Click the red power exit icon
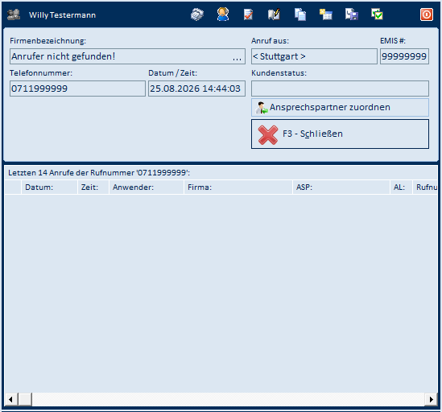This screenshot has height=412, width=442. coord(426,14)
